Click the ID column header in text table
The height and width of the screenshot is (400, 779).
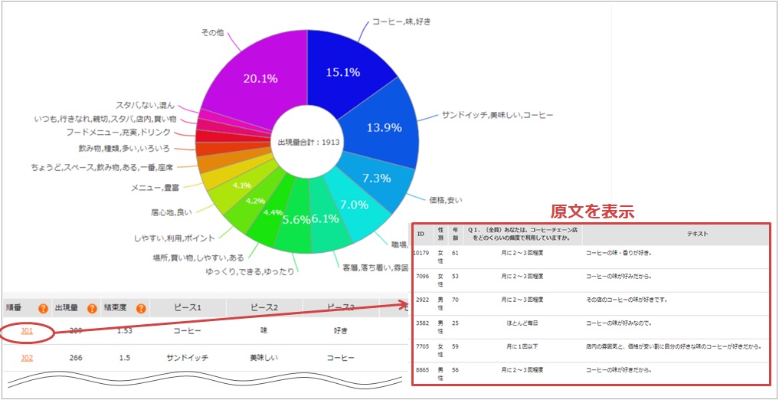coord(421,234)
